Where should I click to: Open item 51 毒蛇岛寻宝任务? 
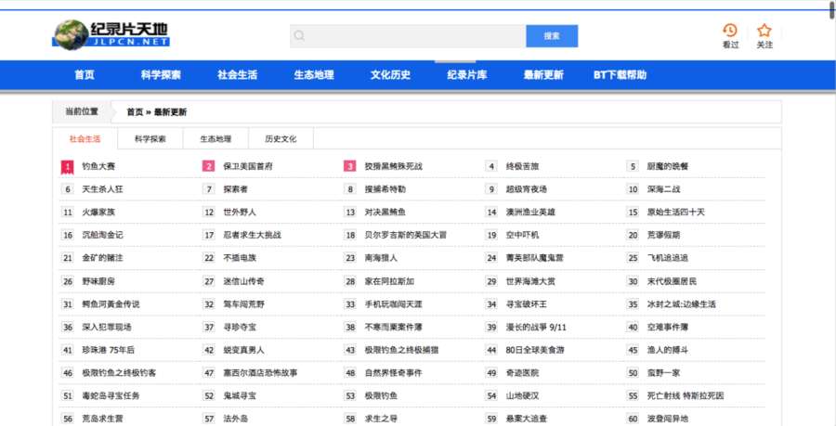111,395
